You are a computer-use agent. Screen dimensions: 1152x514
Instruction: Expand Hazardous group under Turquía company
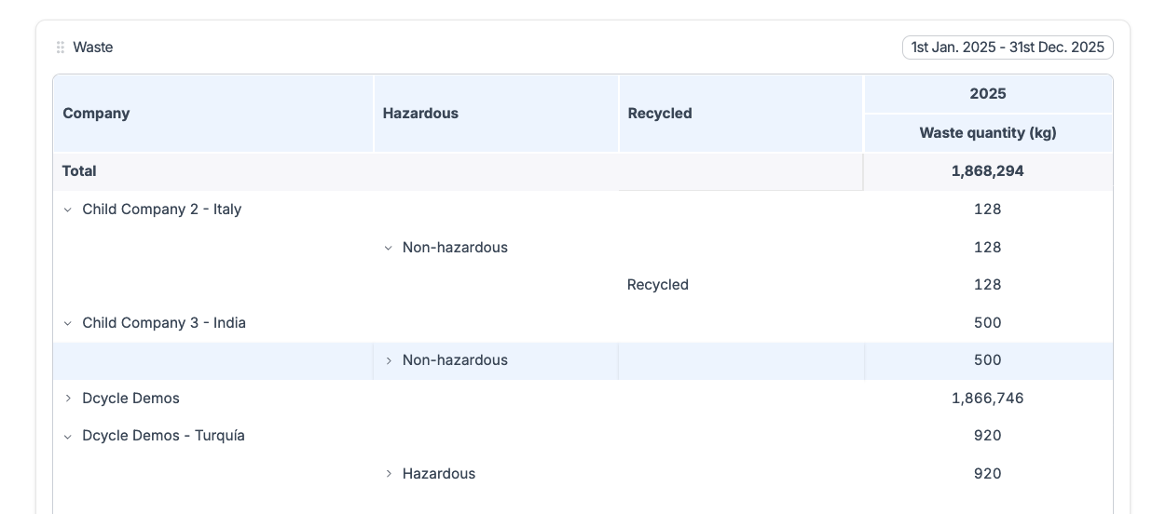point(389,474)
